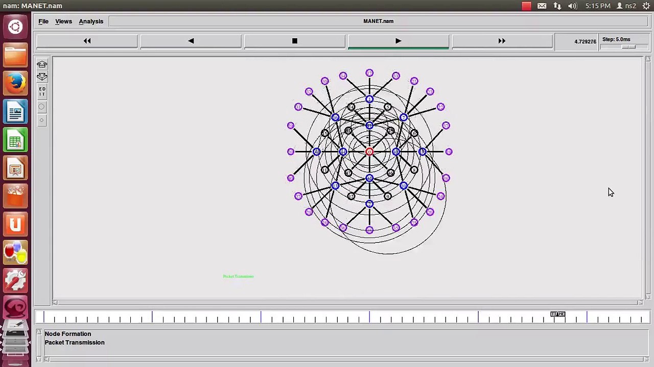Play the animation forward
The image size is (654, 367).
[x=399, y=41]
